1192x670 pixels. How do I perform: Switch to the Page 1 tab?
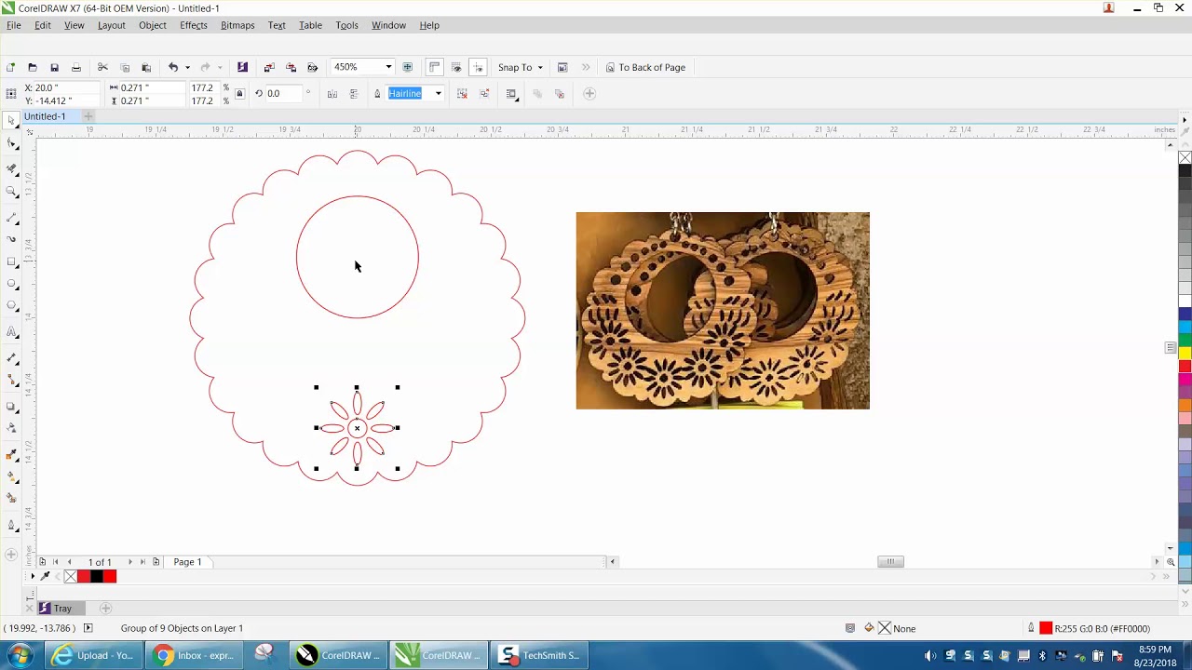[x=187, y=562]
